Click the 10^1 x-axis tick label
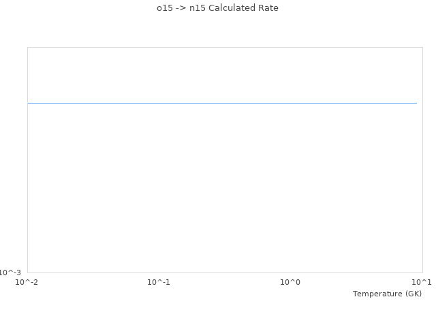 pos(422,282)
